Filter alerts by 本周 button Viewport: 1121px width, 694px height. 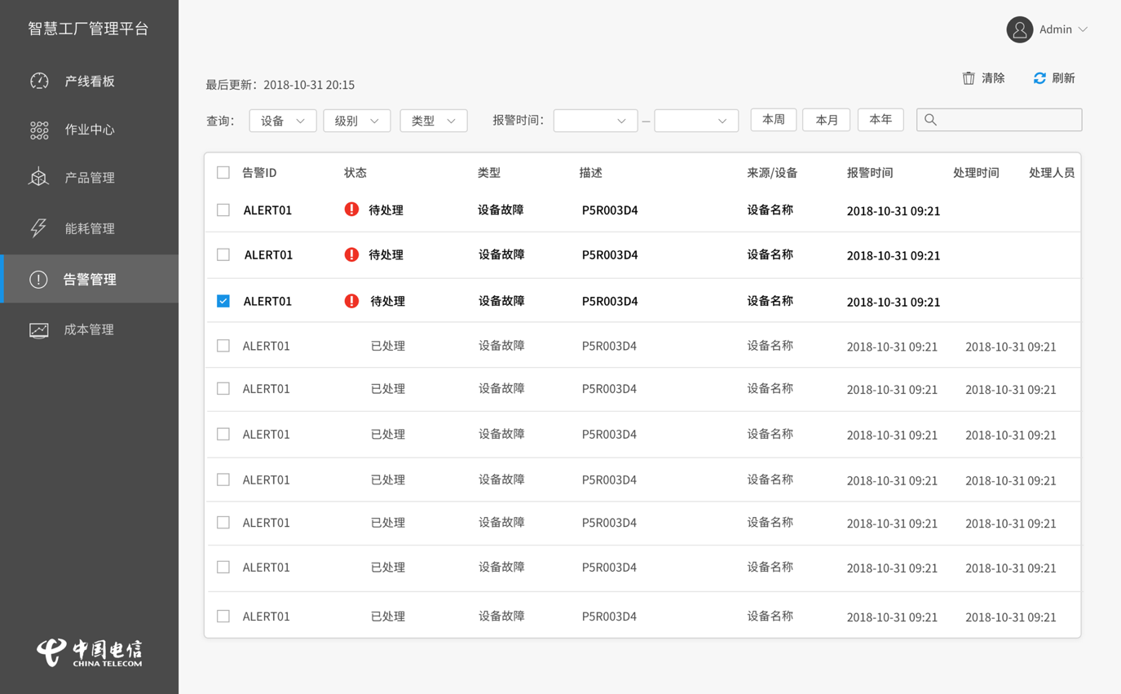[773, 120]
